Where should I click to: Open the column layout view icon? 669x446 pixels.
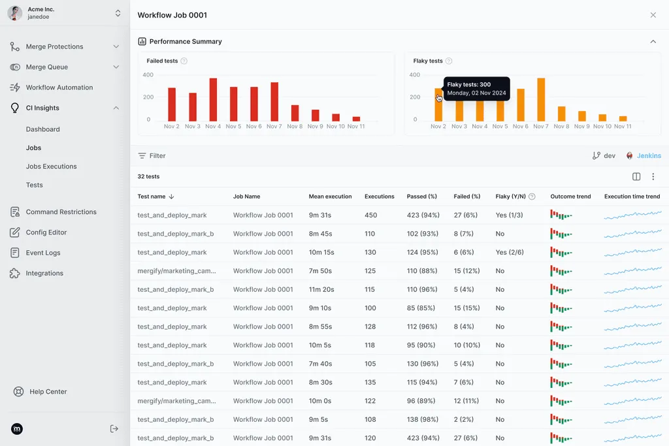coord(636,176)
